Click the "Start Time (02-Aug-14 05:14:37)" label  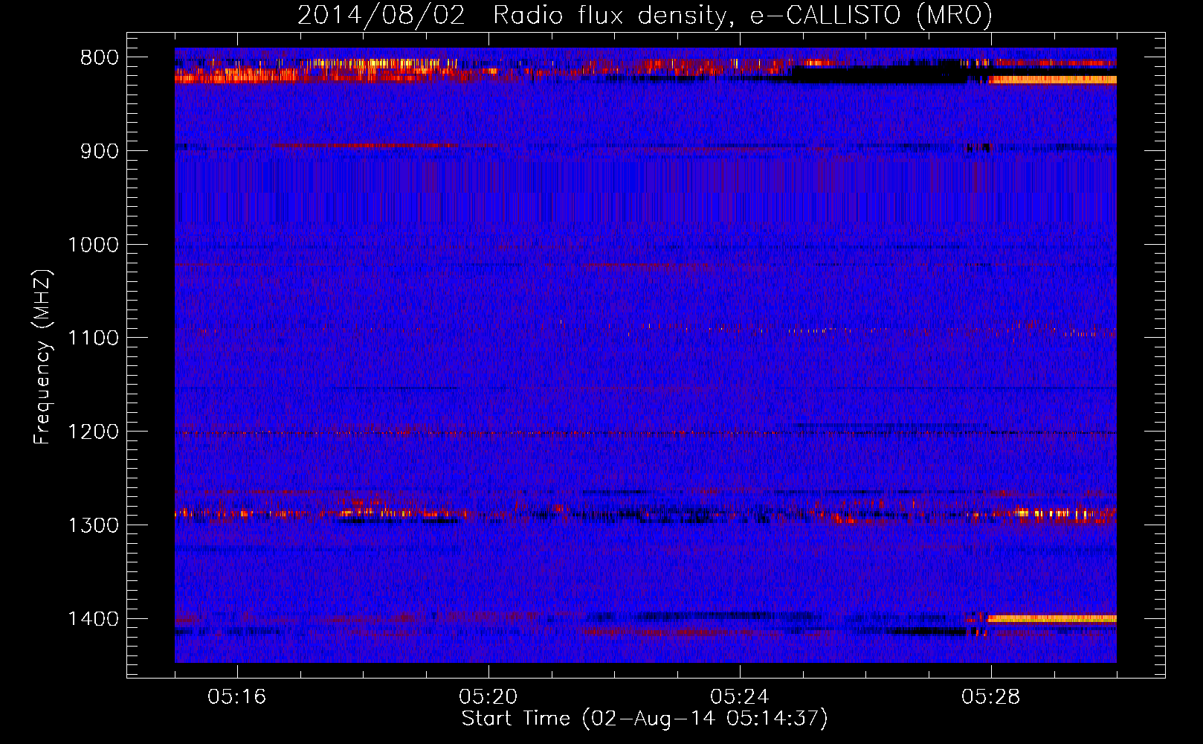(x=645, y=719)
